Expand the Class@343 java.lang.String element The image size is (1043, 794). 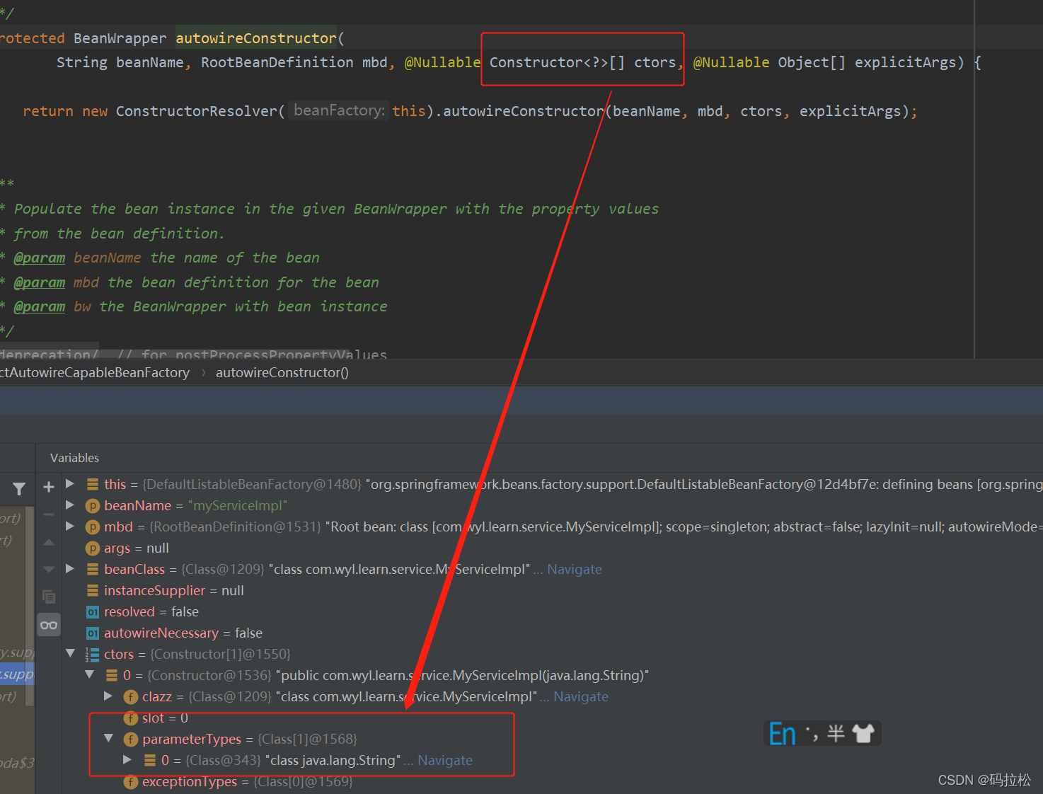[127, 760]
